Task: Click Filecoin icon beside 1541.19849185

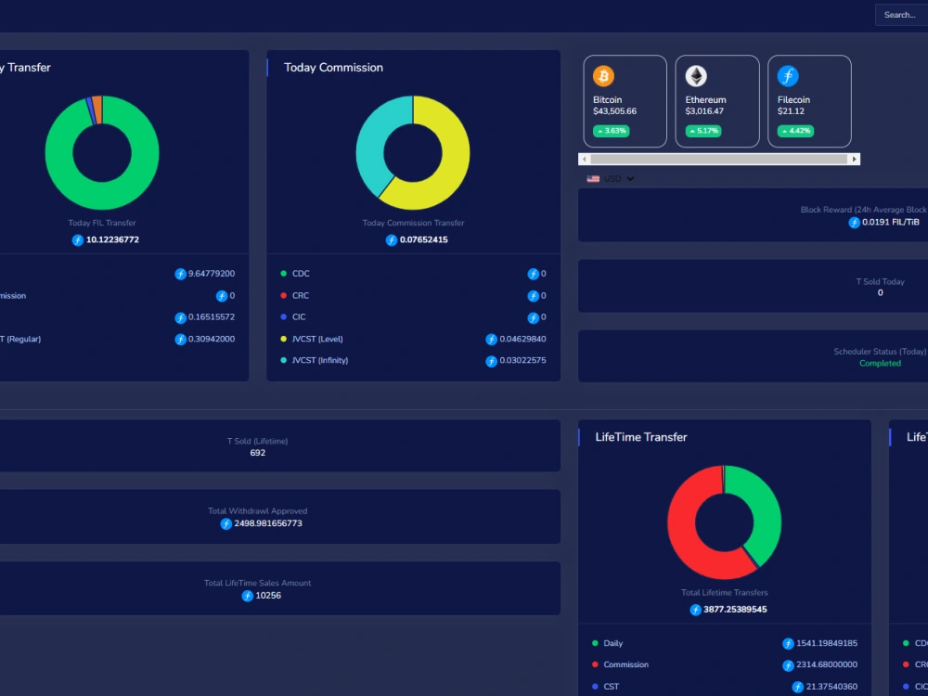Action: 788,643
